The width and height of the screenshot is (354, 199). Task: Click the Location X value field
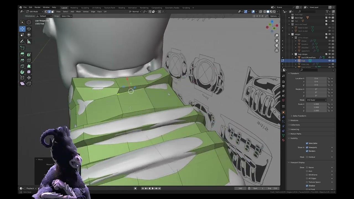[x=316, y=78]
